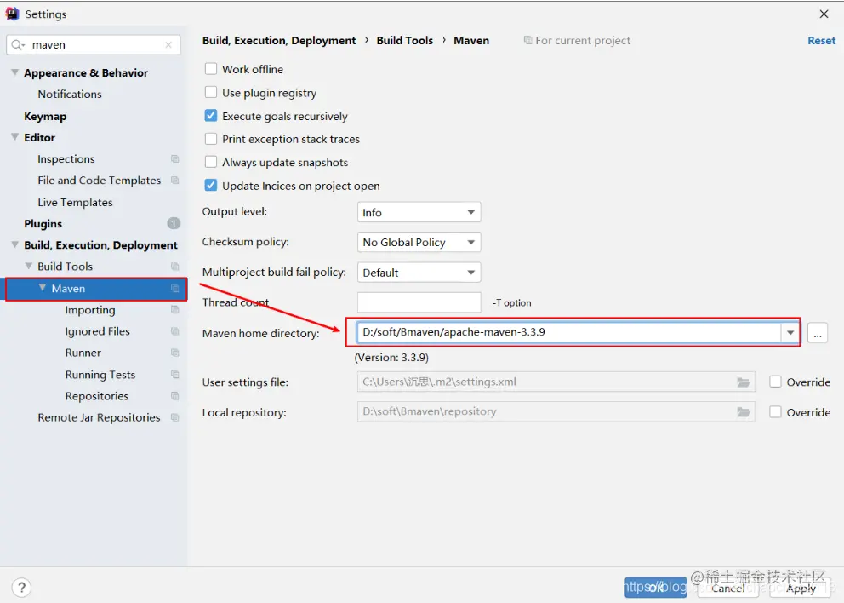Viewport: 844px width, 603px height.
Task: Click project-level icon beside Importing
Action: point(175,310)
